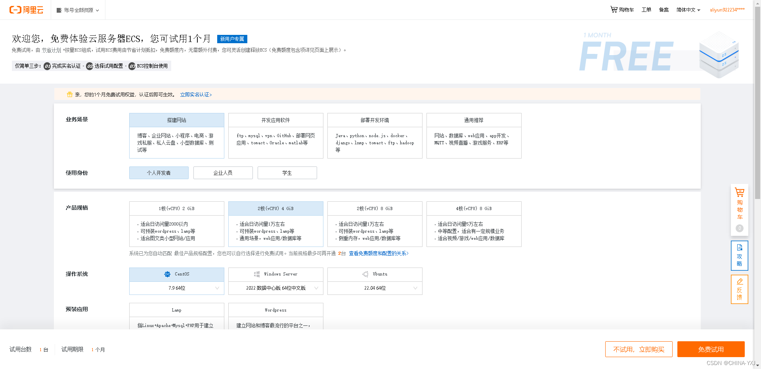Click the account resources icon

click(x=59, y=10)
